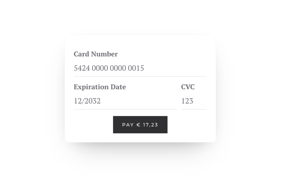Click the underline beneath the expiration date
Image resolution: width=281 pixels, height=180 pixels.
click(x=125, y=109)
